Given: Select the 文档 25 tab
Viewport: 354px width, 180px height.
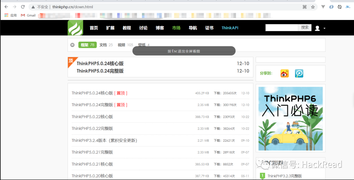Looking at the screenshot, I should tap(106, 45).
